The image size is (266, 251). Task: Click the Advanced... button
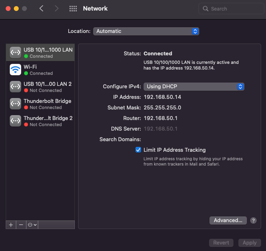(x=228, y=220)
